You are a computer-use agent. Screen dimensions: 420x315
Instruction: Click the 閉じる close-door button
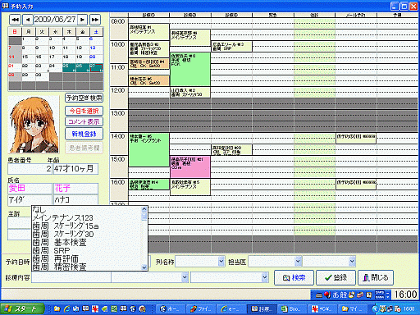coord(376,278)
